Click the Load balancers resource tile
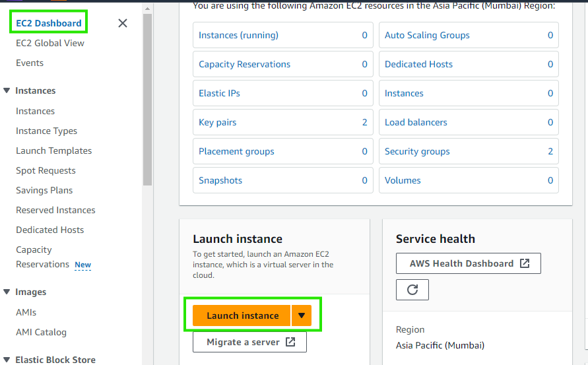 point(469,122)
